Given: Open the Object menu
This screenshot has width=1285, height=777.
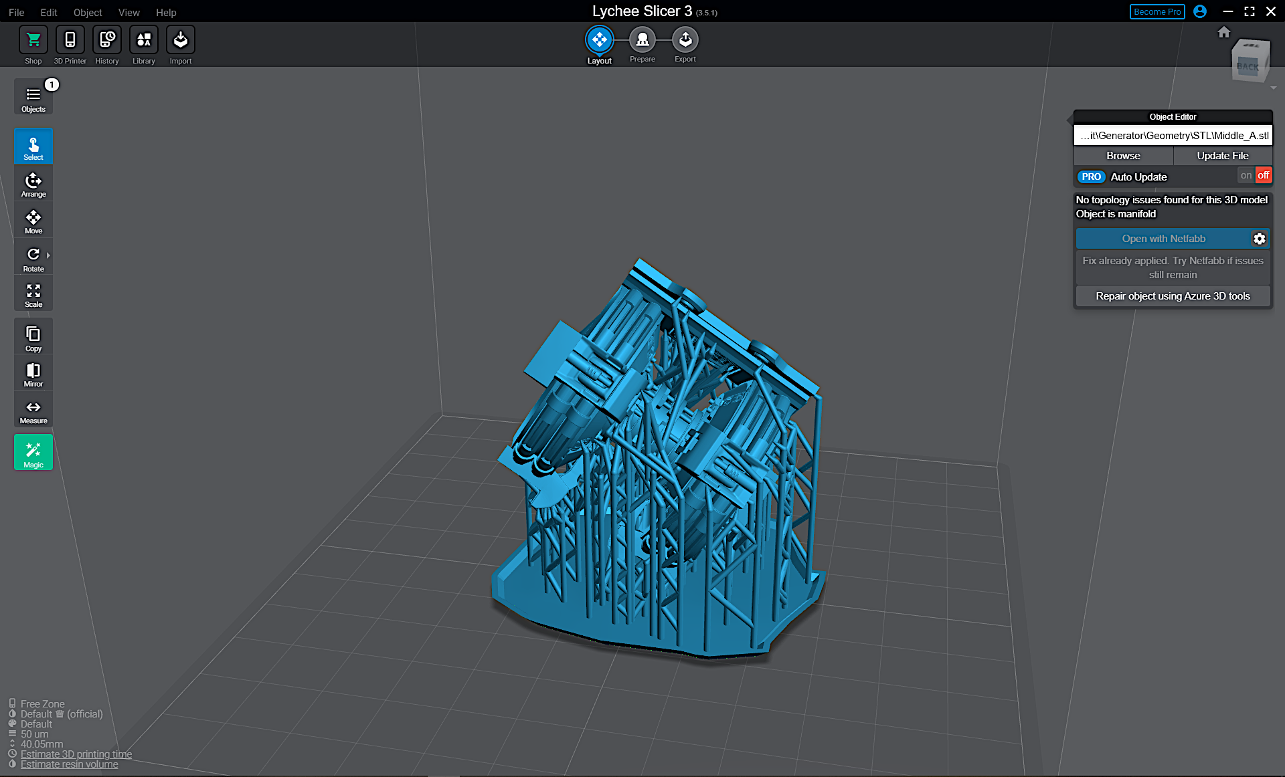Looking at the screenshot, I should click(87, 12).
